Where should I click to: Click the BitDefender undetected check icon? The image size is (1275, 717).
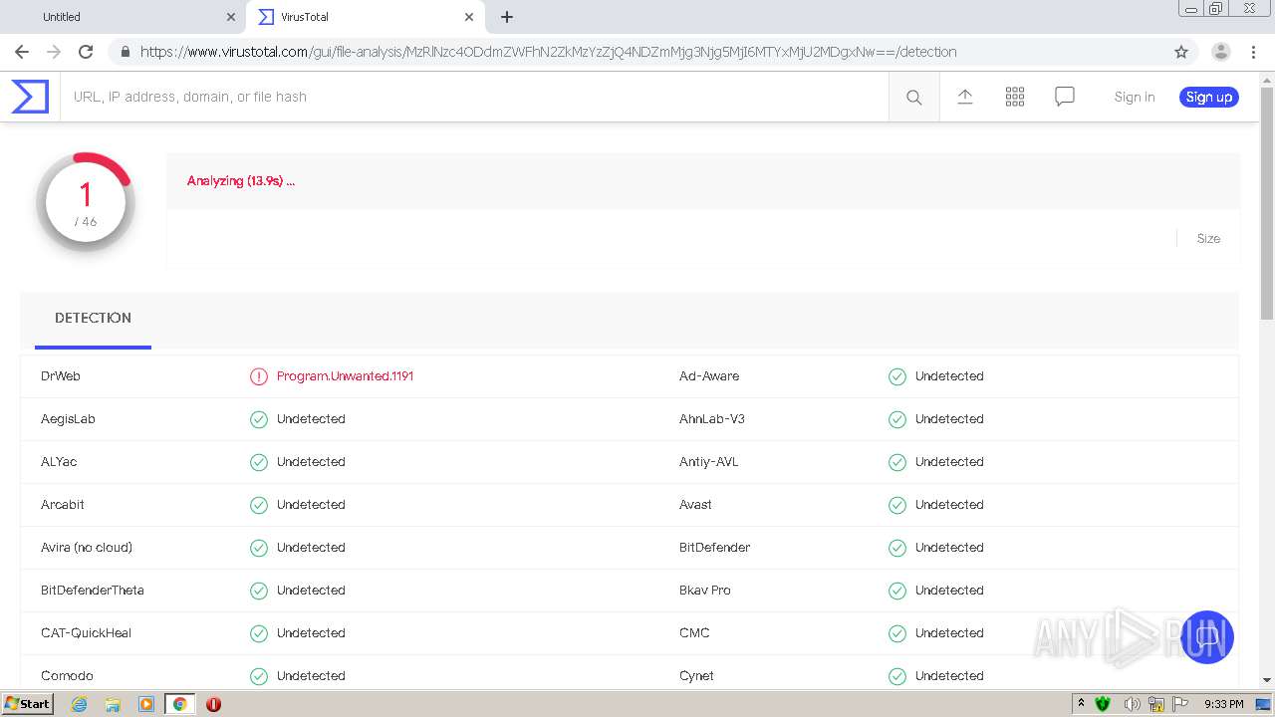pyautogui.click(x=897, y=548)
